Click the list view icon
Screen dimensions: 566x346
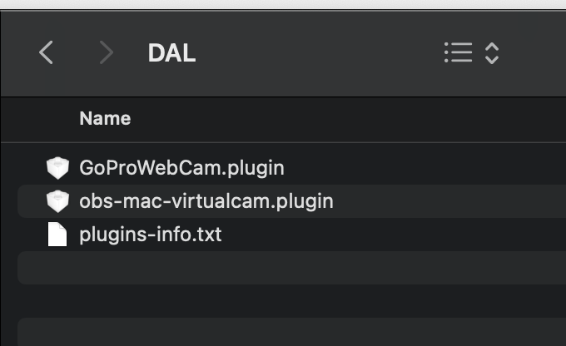[x=458, y=52]
